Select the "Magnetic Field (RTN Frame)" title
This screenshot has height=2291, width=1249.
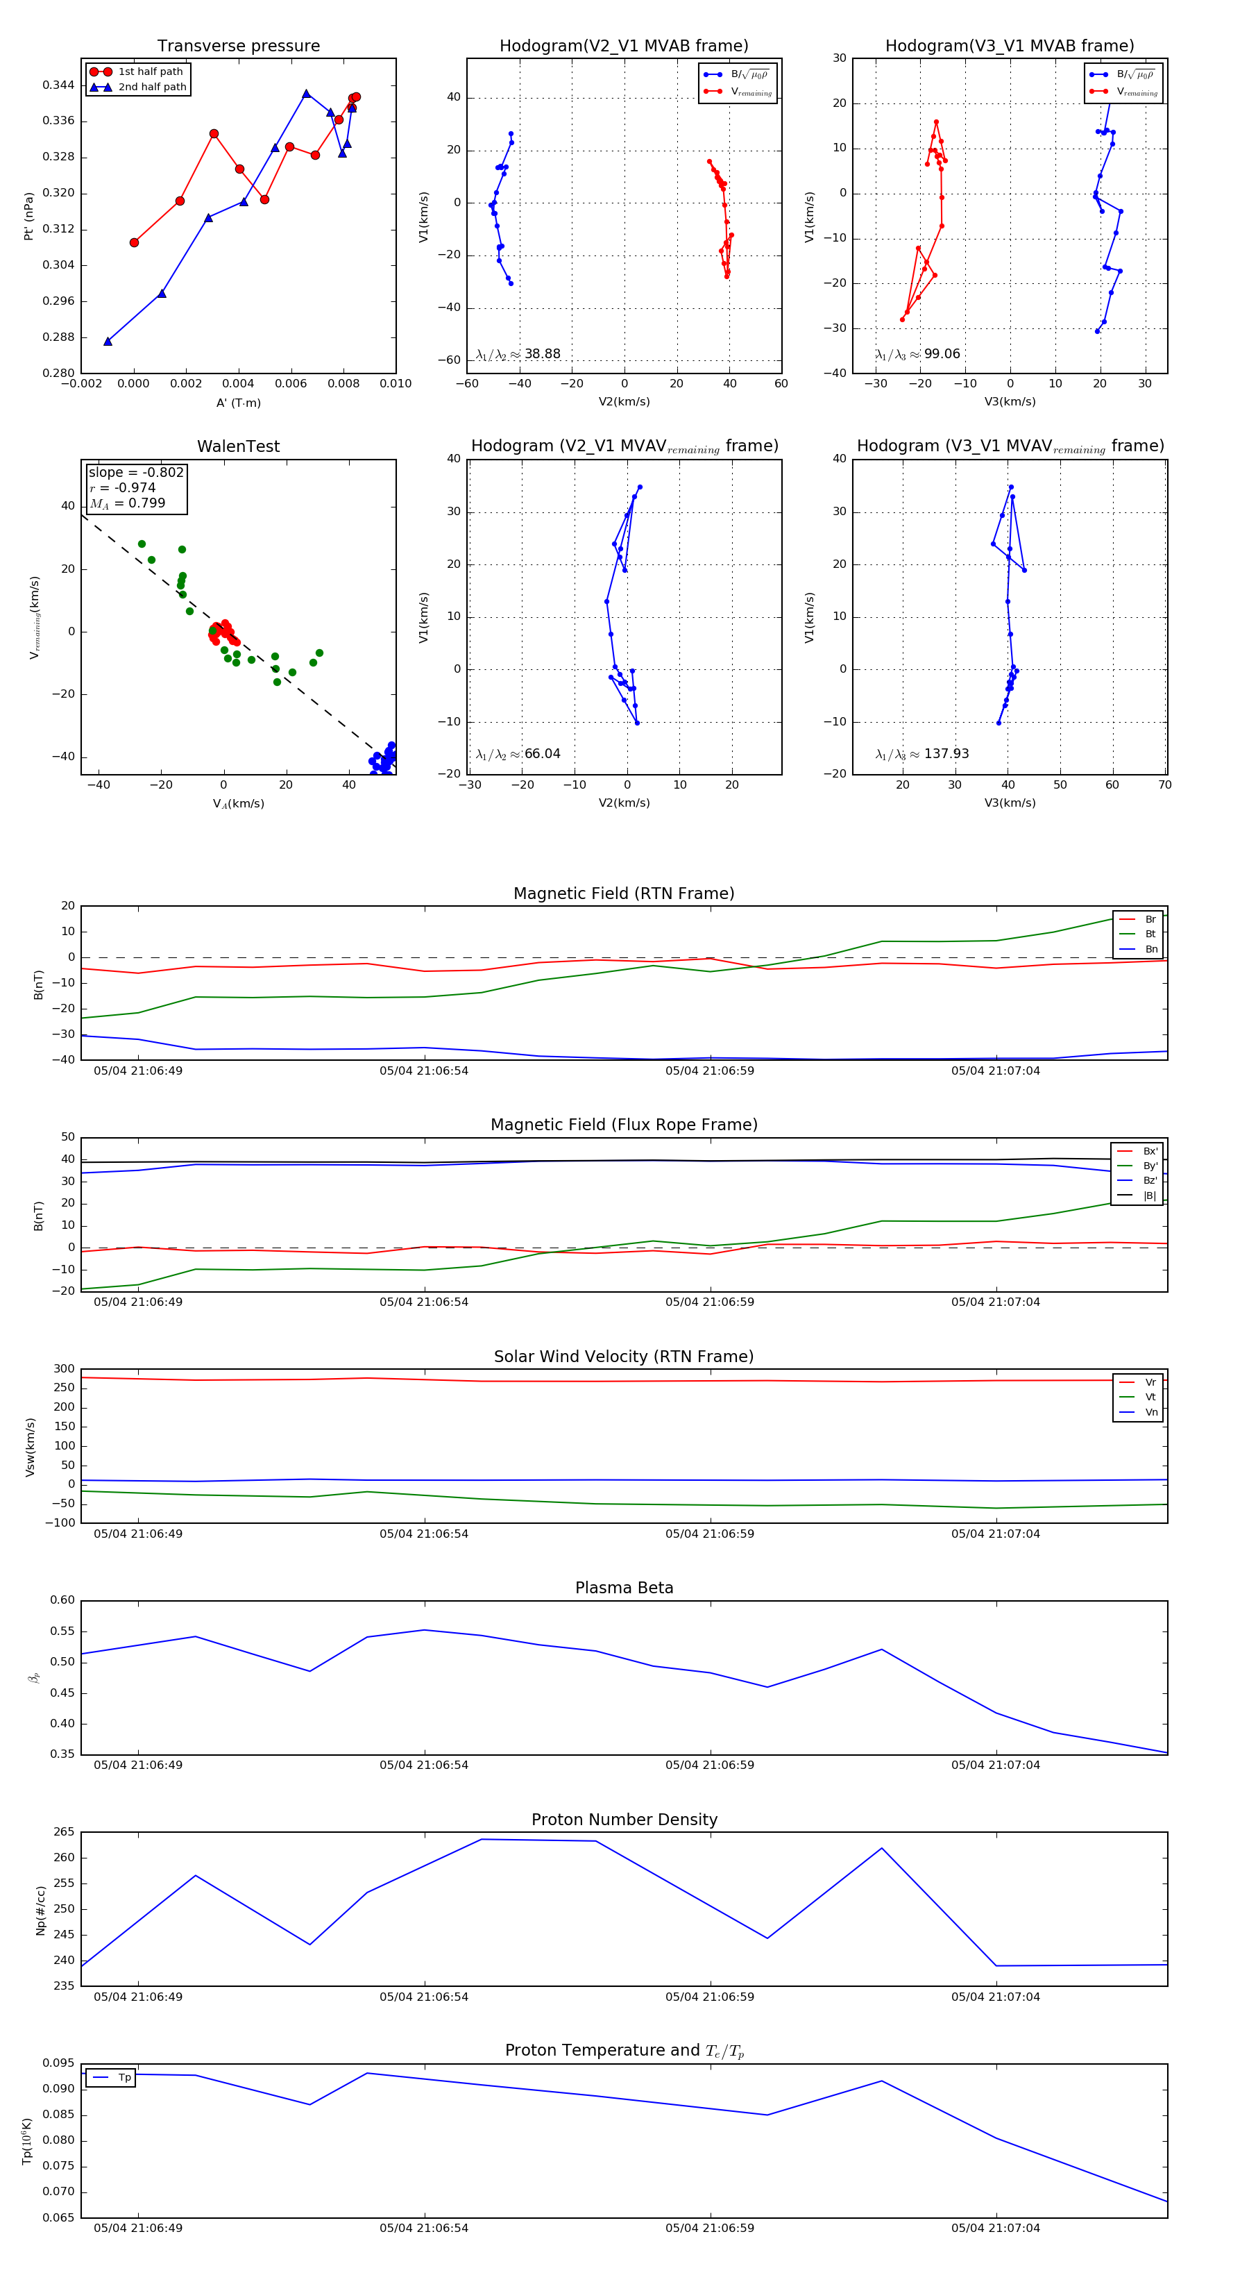(x=624, y=893)
